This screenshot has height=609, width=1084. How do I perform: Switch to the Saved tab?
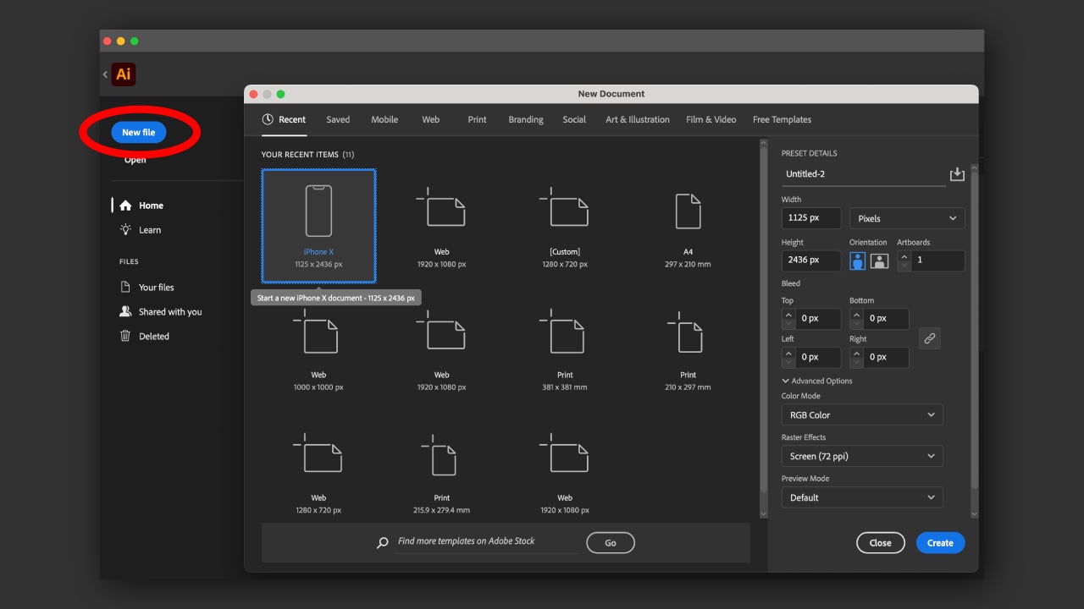click(x=338, y=119)
